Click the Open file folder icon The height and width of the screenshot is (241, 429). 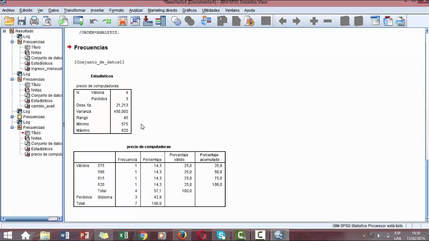click(x=9, y=21)
